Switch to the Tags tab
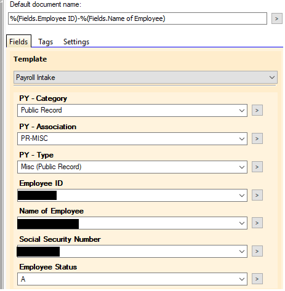Image resolution: width=285 pixels, height=291 pixels. 46,42
